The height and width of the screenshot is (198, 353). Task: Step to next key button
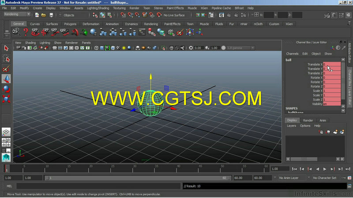coord(333,169)
